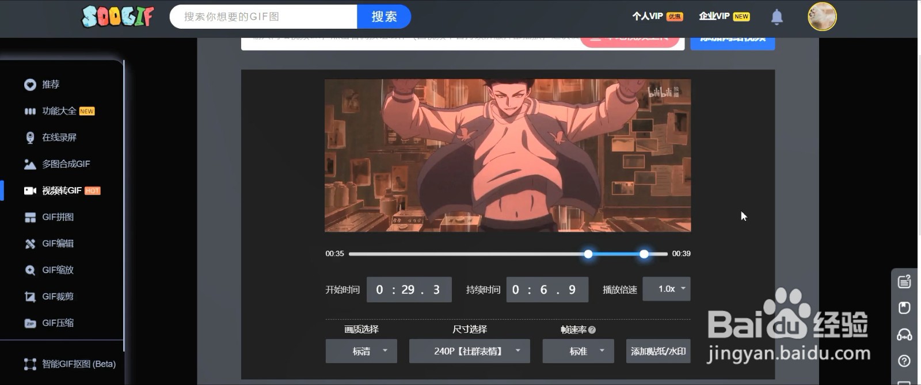Open the 帧速率 标准 dropdown
This screenshot has width=921, height=385.
click(579, 351)
